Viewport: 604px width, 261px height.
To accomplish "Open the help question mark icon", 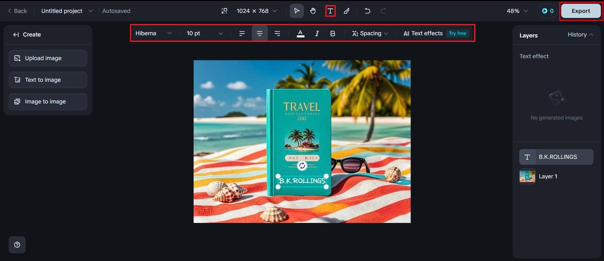I will point(17,244).
